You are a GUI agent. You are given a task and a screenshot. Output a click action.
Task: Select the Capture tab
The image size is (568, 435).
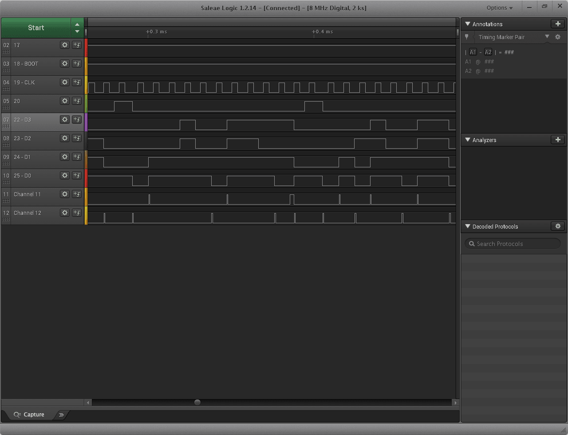pyautogui.click(x=29, y=415)
